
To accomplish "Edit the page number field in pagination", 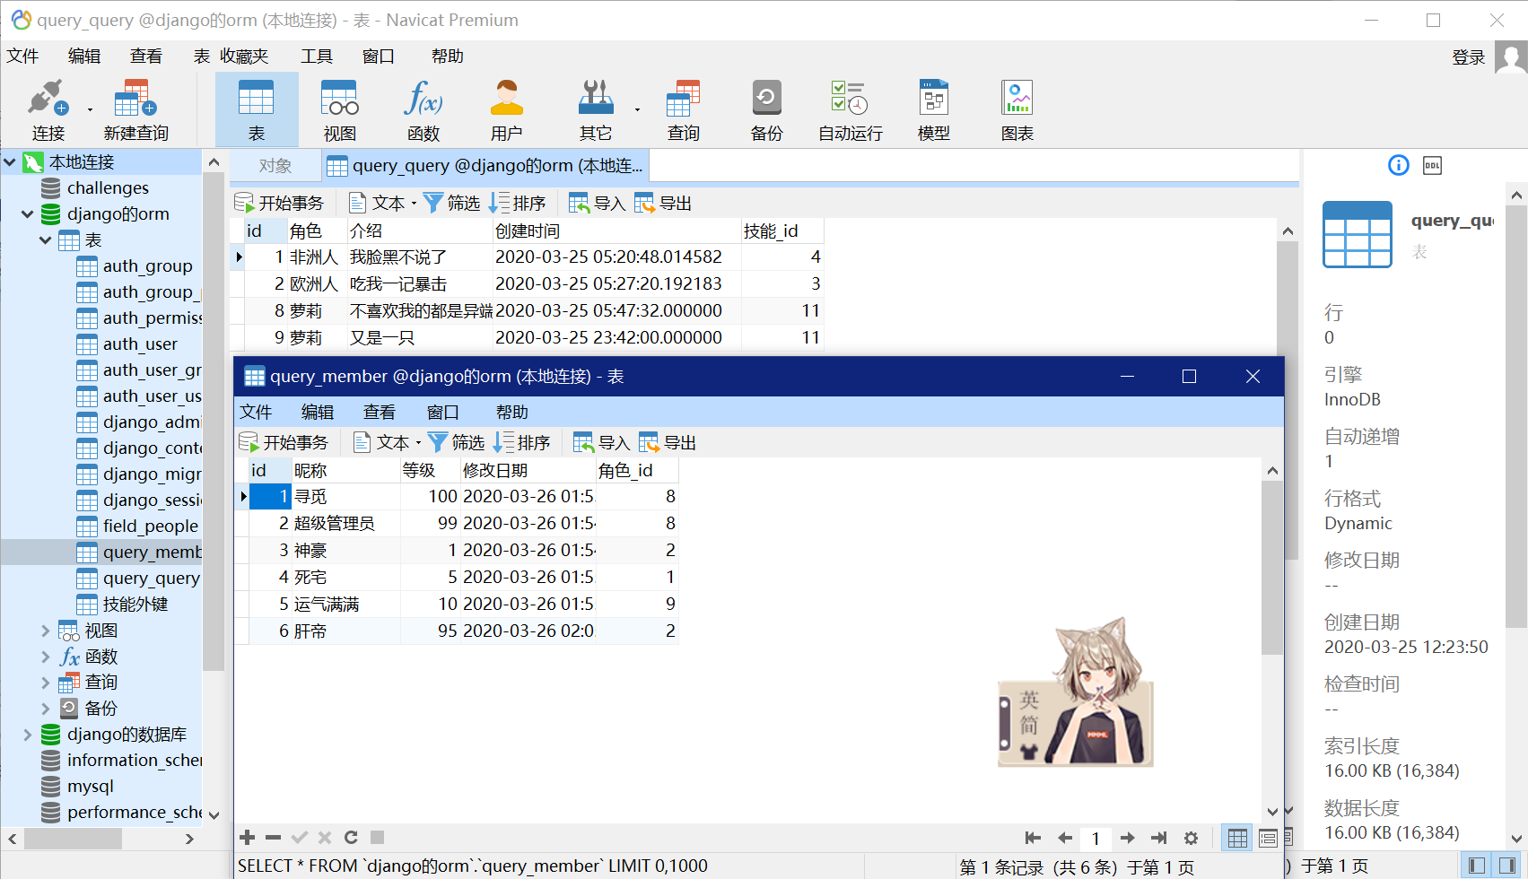I will point(1096,838).
